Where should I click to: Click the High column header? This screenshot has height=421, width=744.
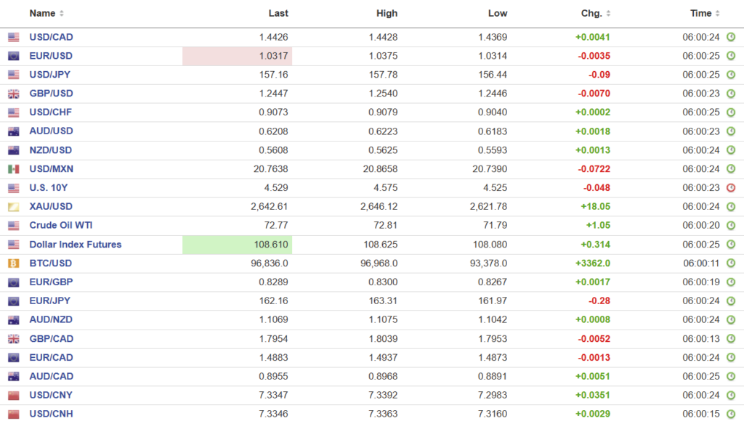(x=387, y=13)
